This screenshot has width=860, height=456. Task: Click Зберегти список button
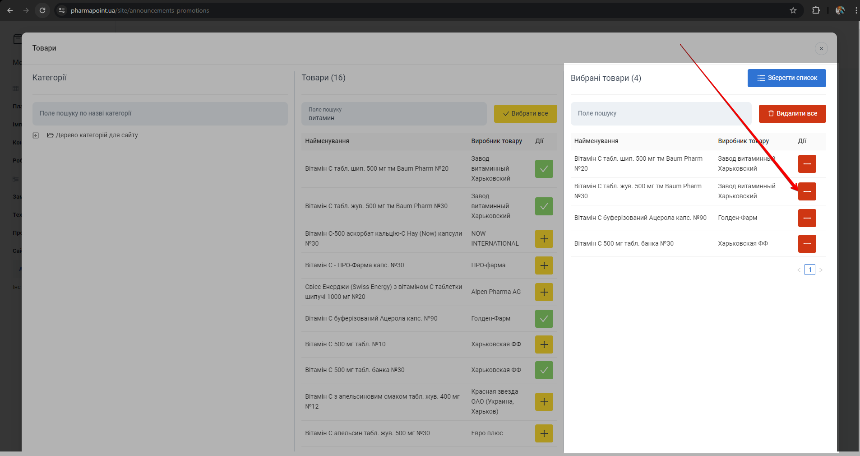coord(786,78)
